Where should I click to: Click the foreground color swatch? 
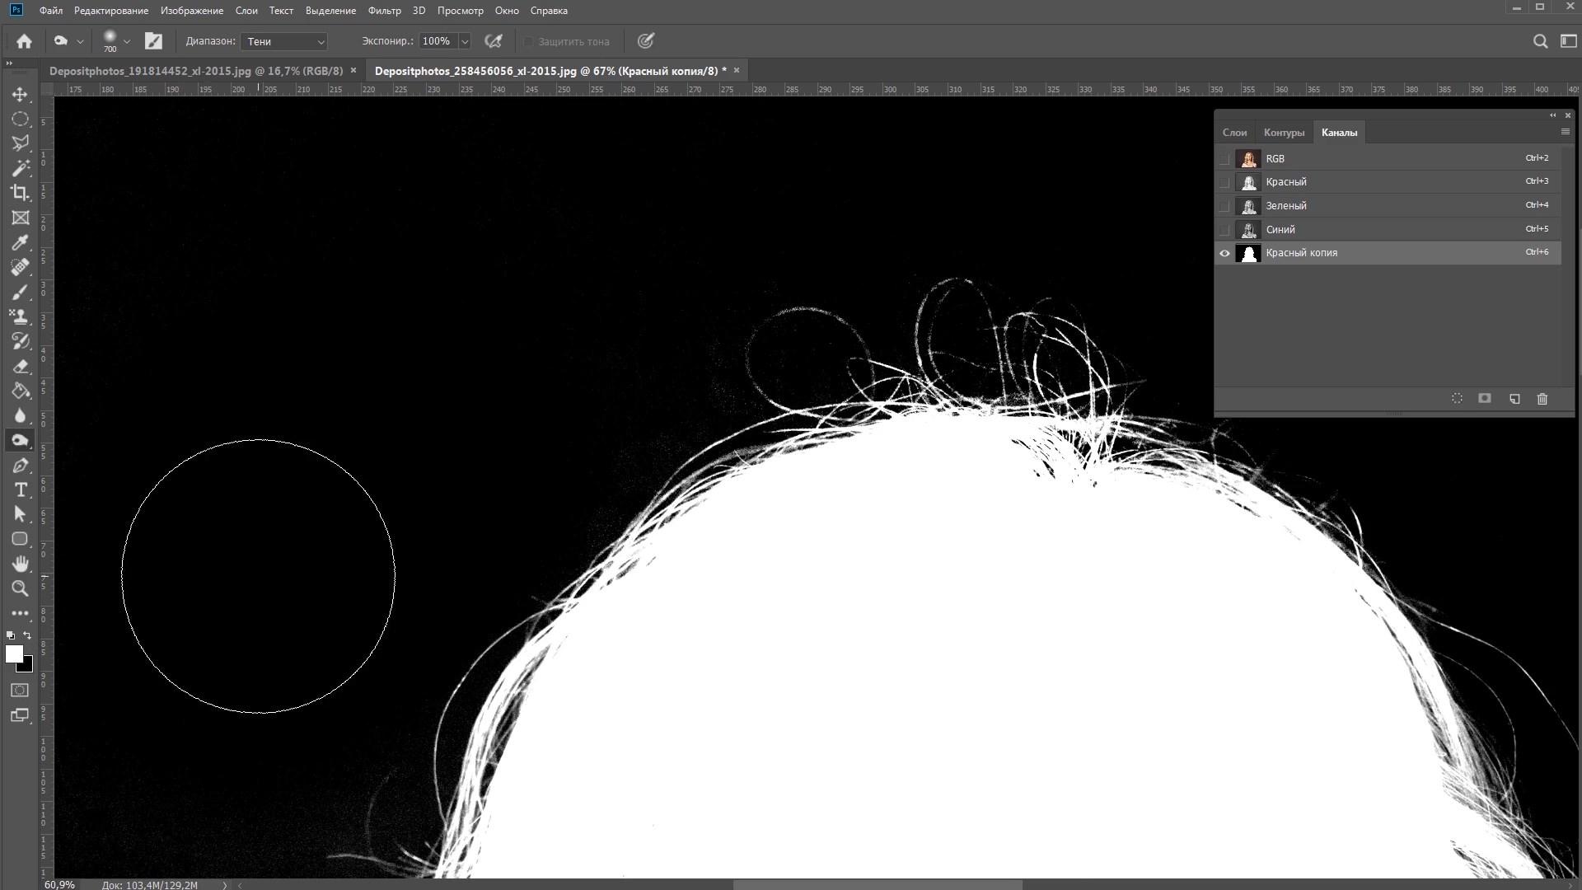(13, 653)
